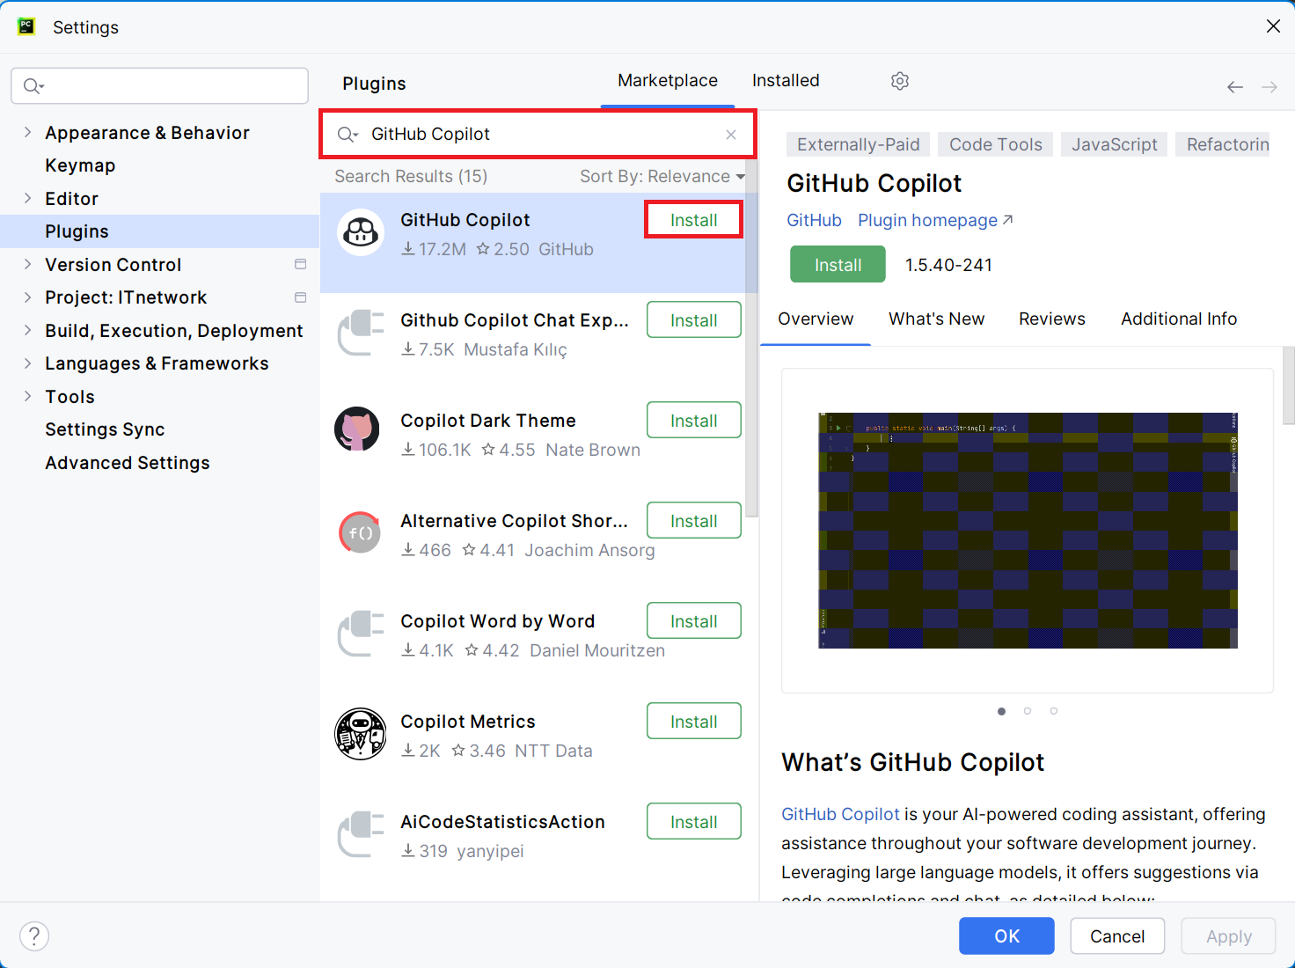Screen dimensions: 1295x968
Task: Expand the Appearance & Behavior tree node
Action: click(27, 132)
